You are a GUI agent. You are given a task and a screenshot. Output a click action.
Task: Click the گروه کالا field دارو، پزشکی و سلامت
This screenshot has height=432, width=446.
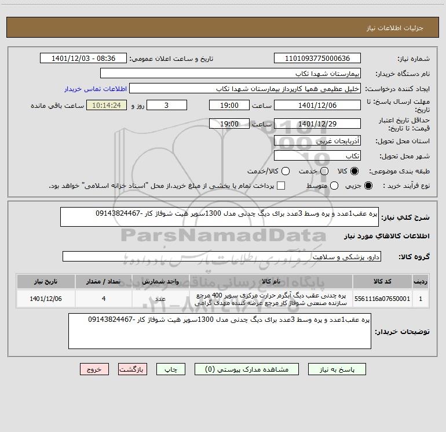point(222,256)
